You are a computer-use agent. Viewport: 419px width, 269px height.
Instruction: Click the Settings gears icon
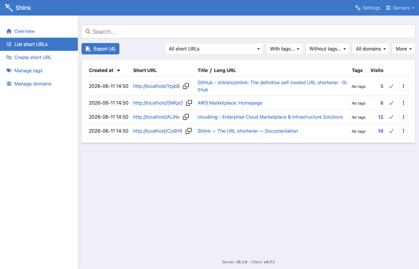[x=358, y=8]
